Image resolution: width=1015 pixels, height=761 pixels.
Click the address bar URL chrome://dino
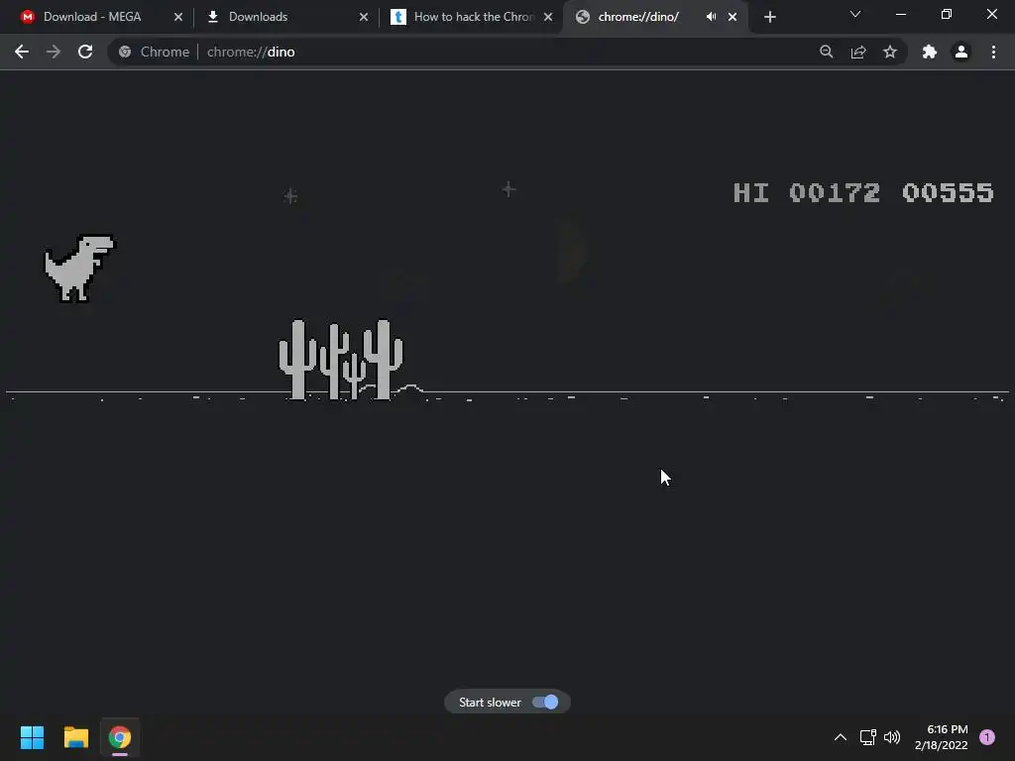pos(251,52)
